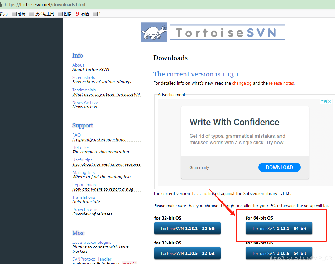Open the FAQ link
The width and height of the screenshot is (335, 264).
pyautogui.click(x=76, y=135)
